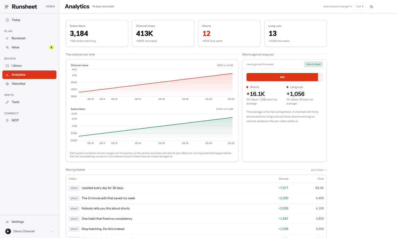The height and width of the screenshot is (238, 398).
Task: Click the Ideas count badge 4
Action: pyautogui.click(x=51, y=47)
